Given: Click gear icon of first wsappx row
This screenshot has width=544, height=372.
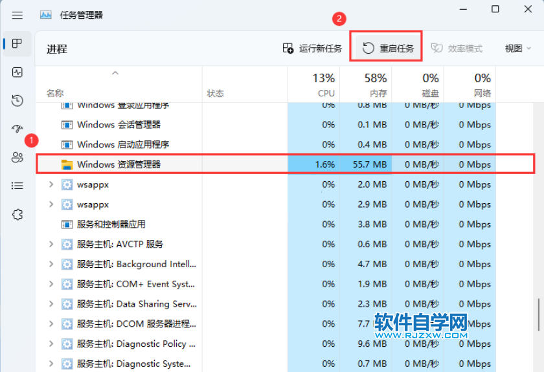Looking at the screenshot, I should (x=67, y=184).
